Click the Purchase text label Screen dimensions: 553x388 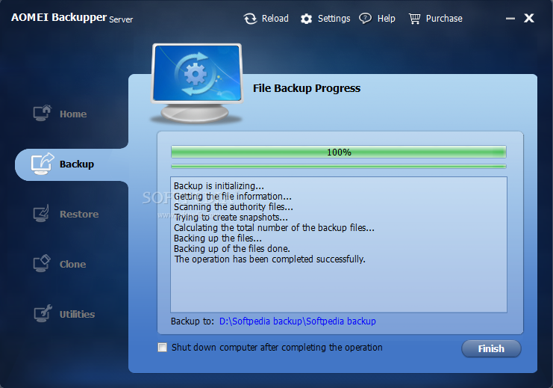(444, 19)
